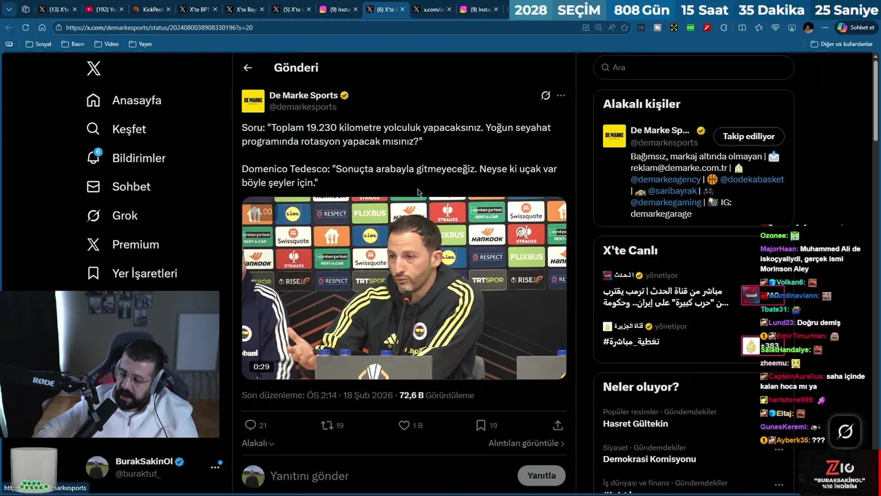
Task: Play the Tedesco press conference video
Action: [404, 288]
